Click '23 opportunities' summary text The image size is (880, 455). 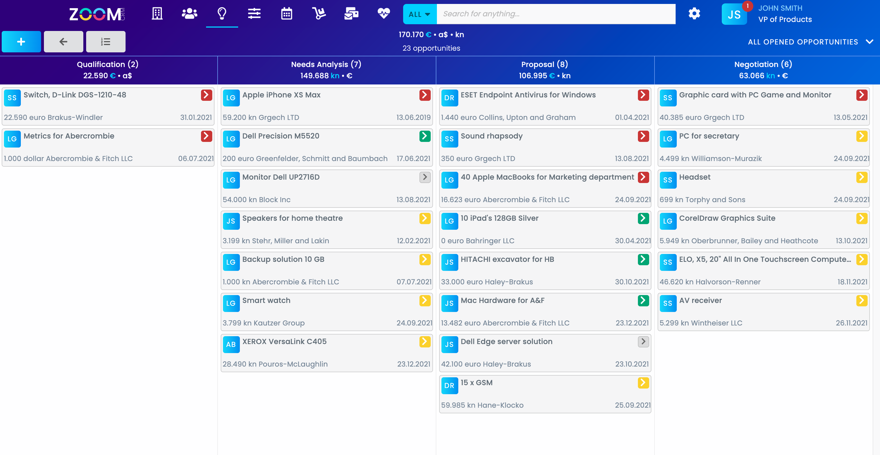431,48
